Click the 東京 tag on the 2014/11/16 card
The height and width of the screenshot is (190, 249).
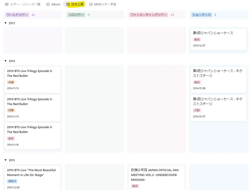[x=11, y=138]
